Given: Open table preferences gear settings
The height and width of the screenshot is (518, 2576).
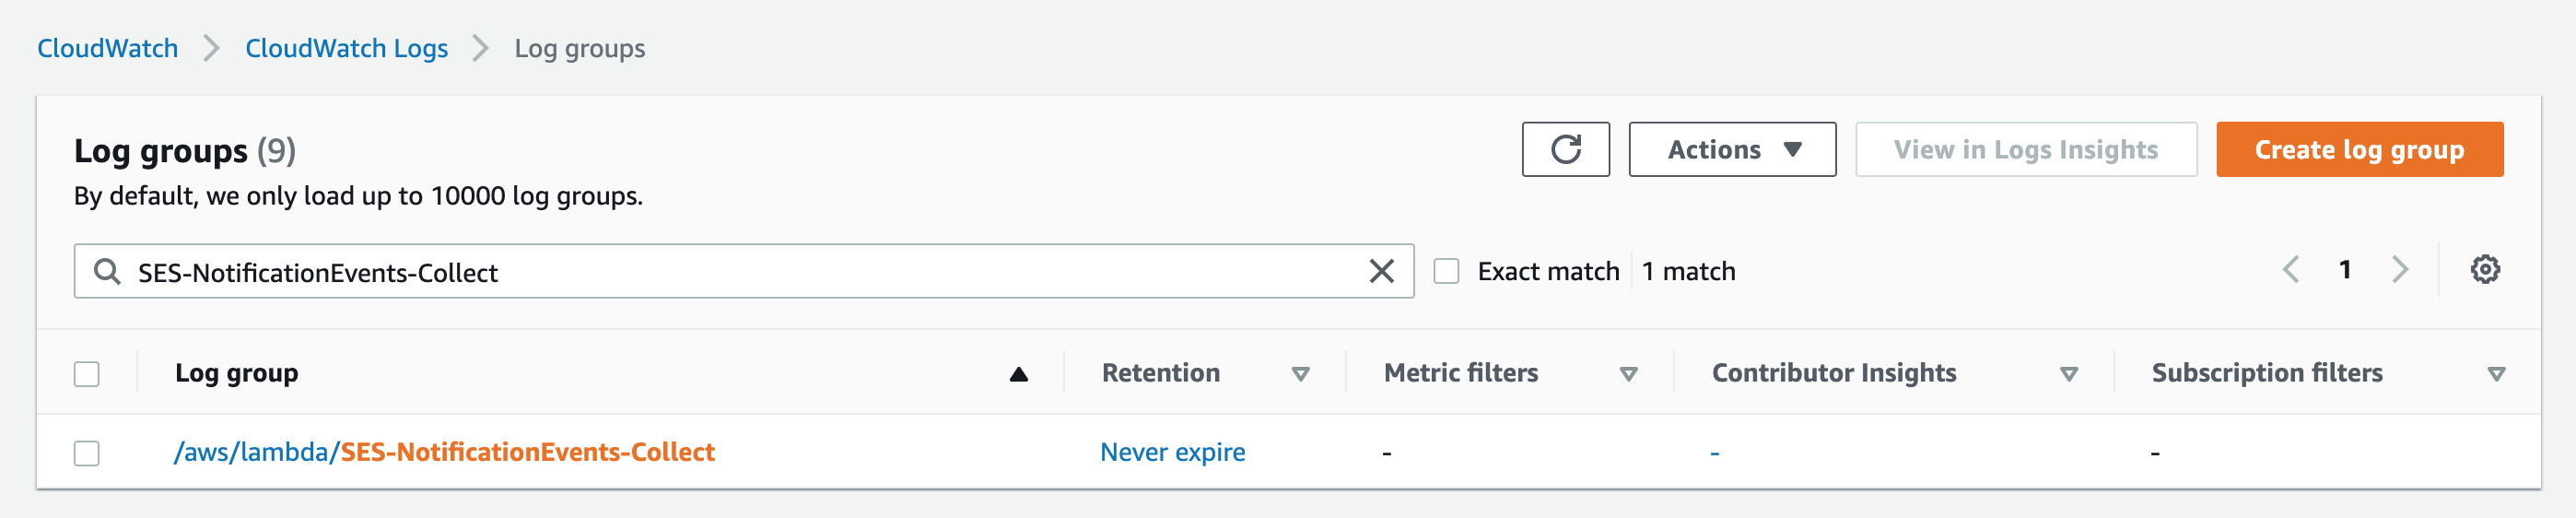Looking at the screenshot, I should click(x=2485, y=270).
